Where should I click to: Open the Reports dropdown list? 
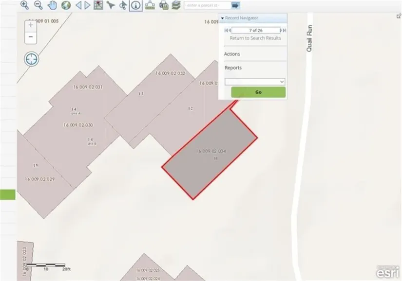pyautogui.click(x=254, y=82)
